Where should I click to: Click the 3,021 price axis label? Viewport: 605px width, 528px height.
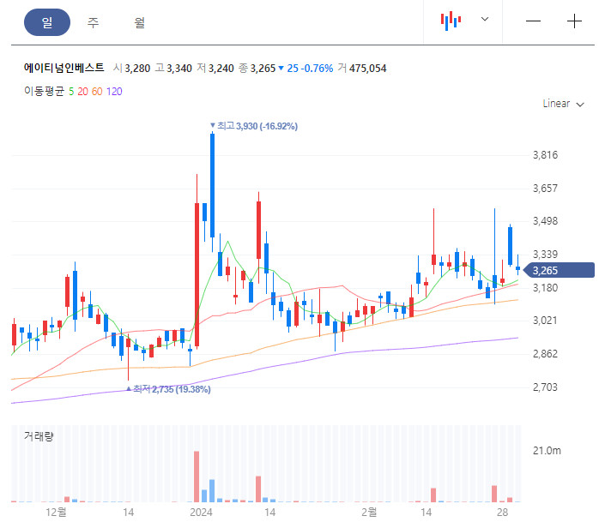pos(545,321)
